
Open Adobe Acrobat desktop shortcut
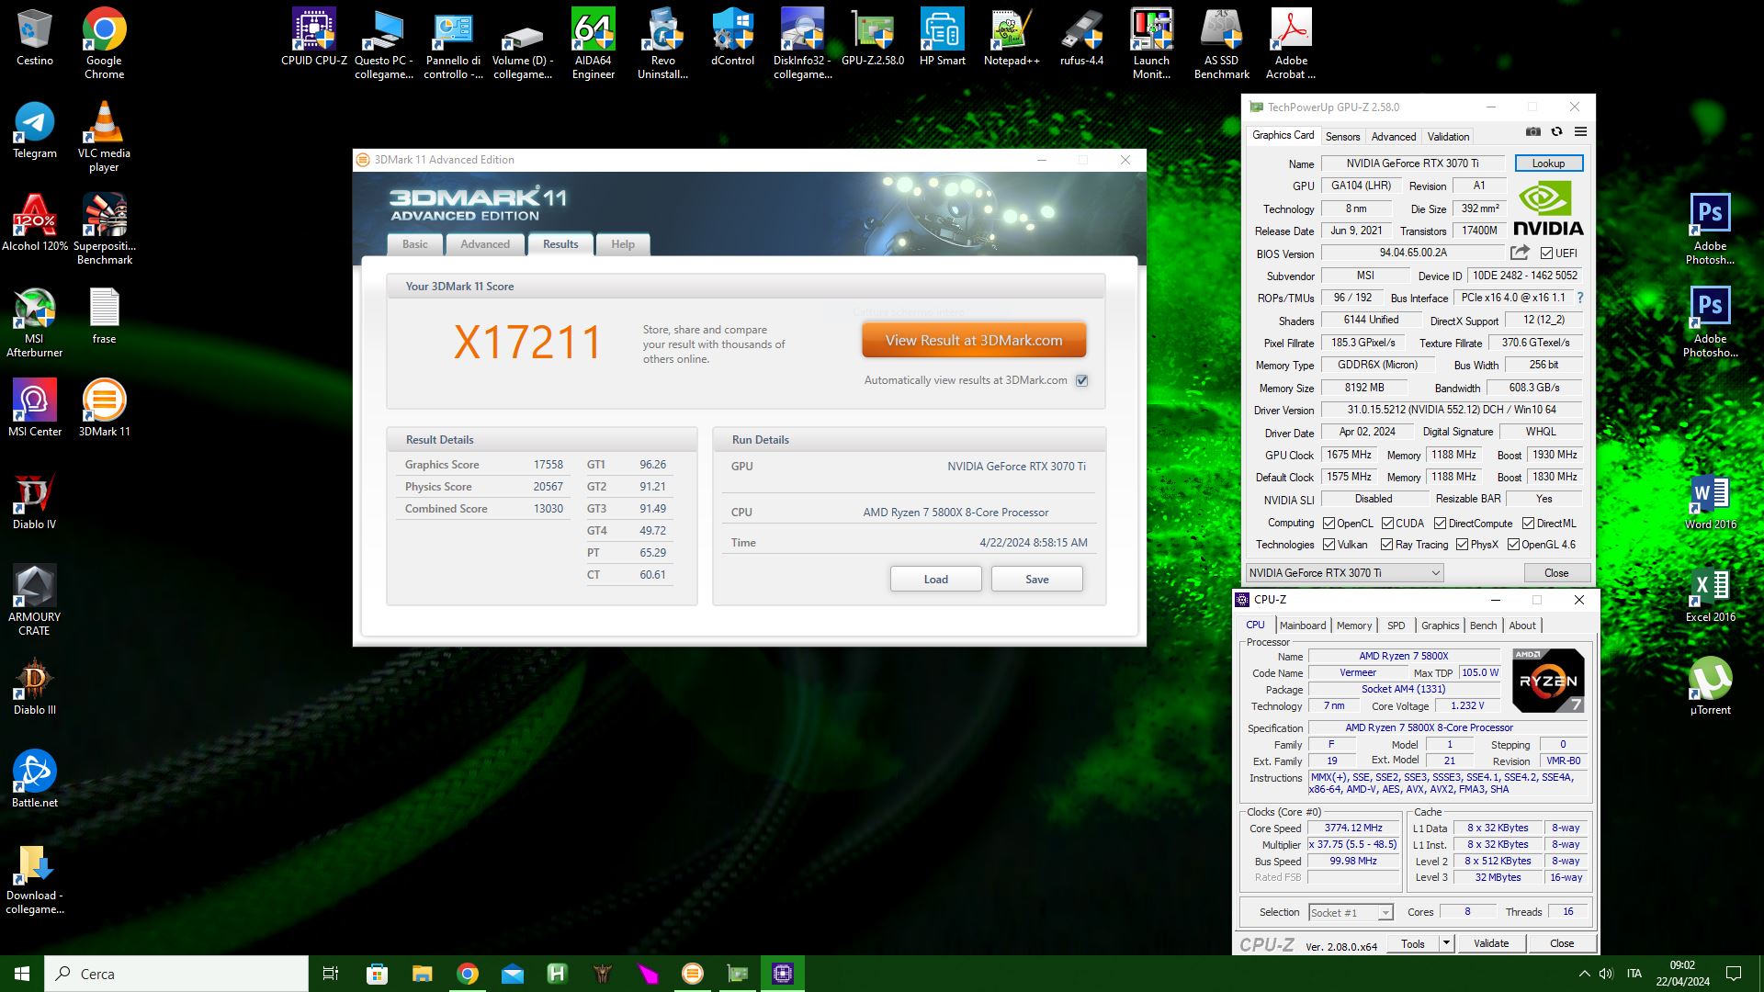point(1292,44)
